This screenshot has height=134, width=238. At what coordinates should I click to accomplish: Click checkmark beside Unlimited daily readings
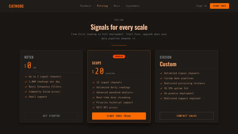(x=93, y=87)
